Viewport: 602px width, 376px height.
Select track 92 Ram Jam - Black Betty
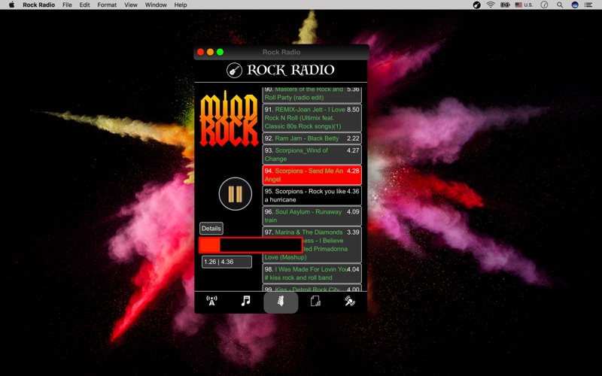coord(312,138)
